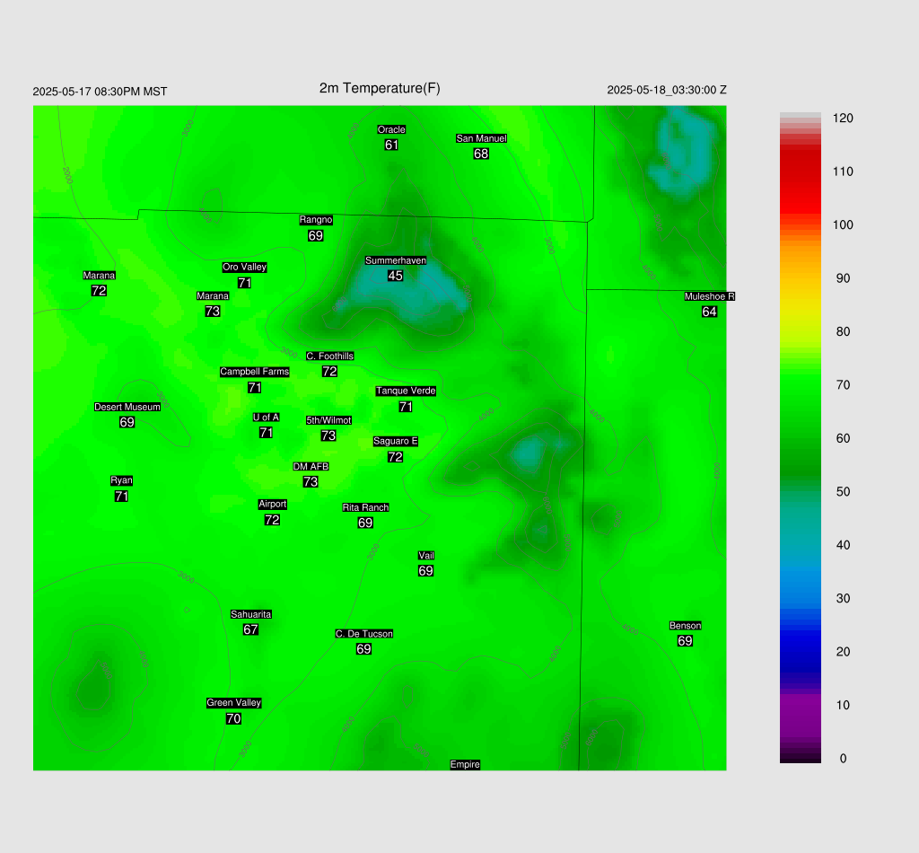The width and height of the screenshot is (919, 853).
Task: Select the Muleshoe R station label
Action: pyautogui.click(x=709, y=296)
